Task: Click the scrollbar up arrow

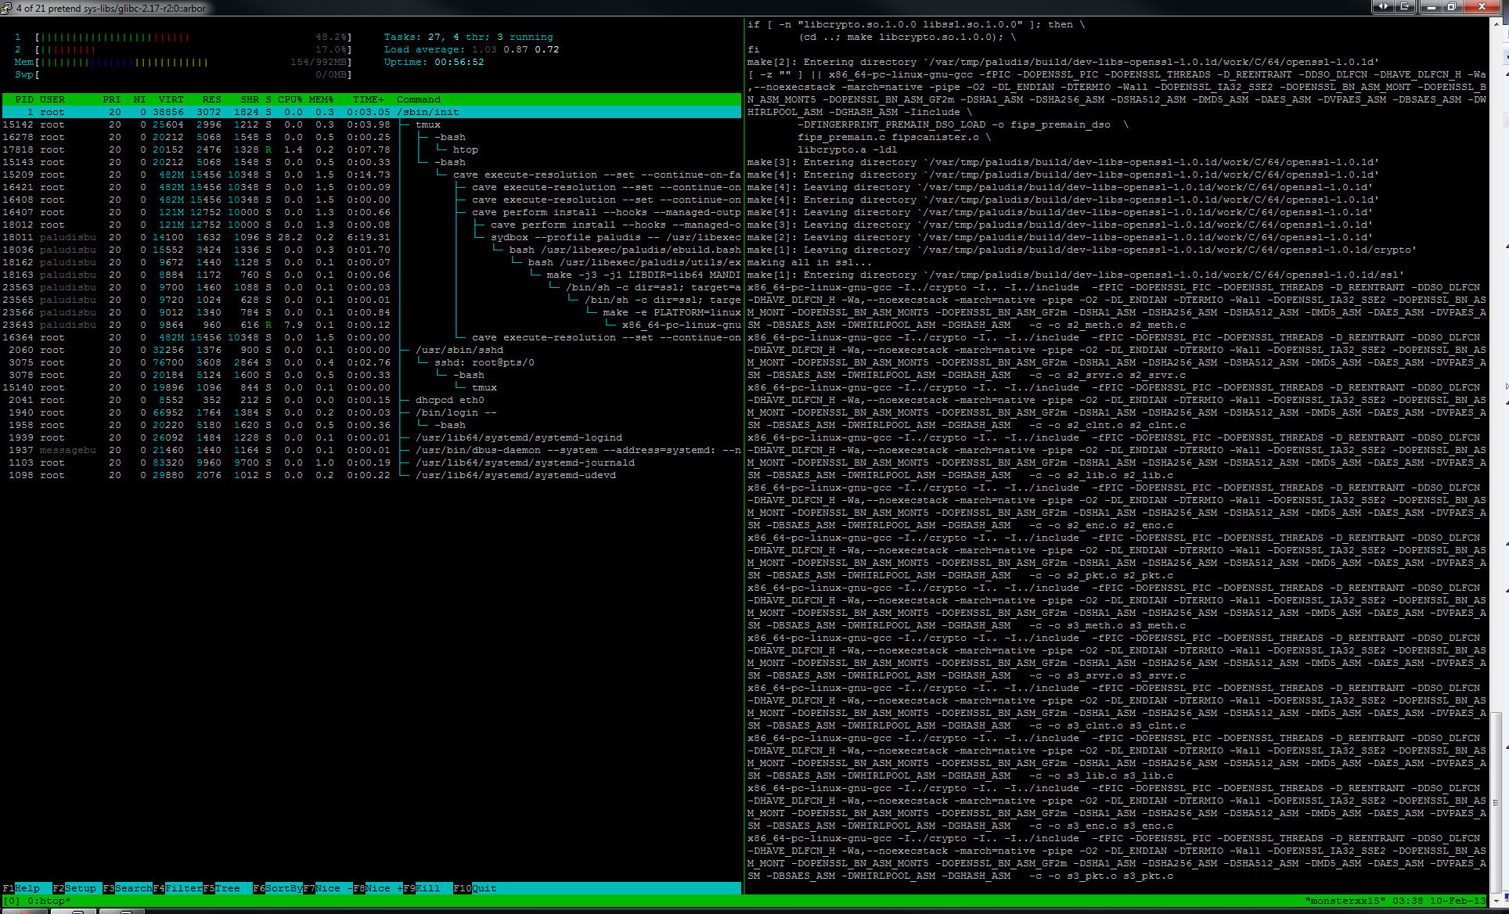Action: 1497,23
